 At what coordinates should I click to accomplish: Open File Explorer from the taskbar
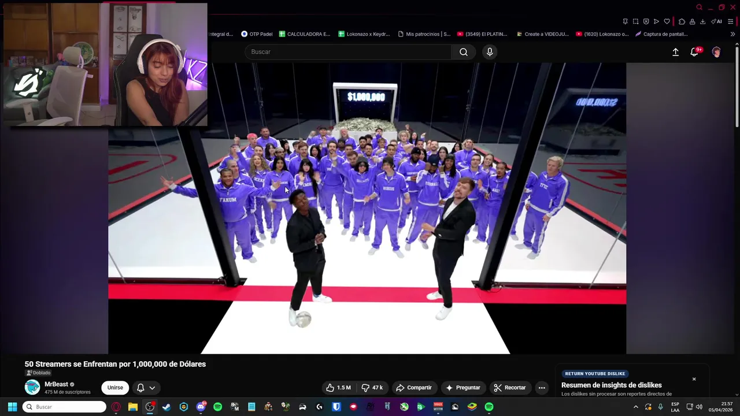click(133, 407)
